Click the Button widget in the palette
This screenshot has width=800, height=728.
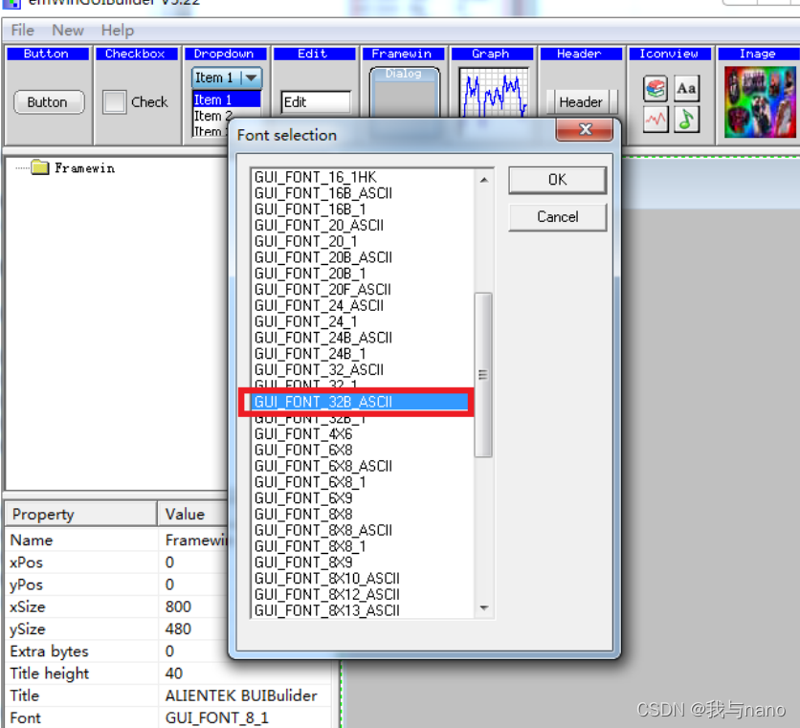coord(48,100)
